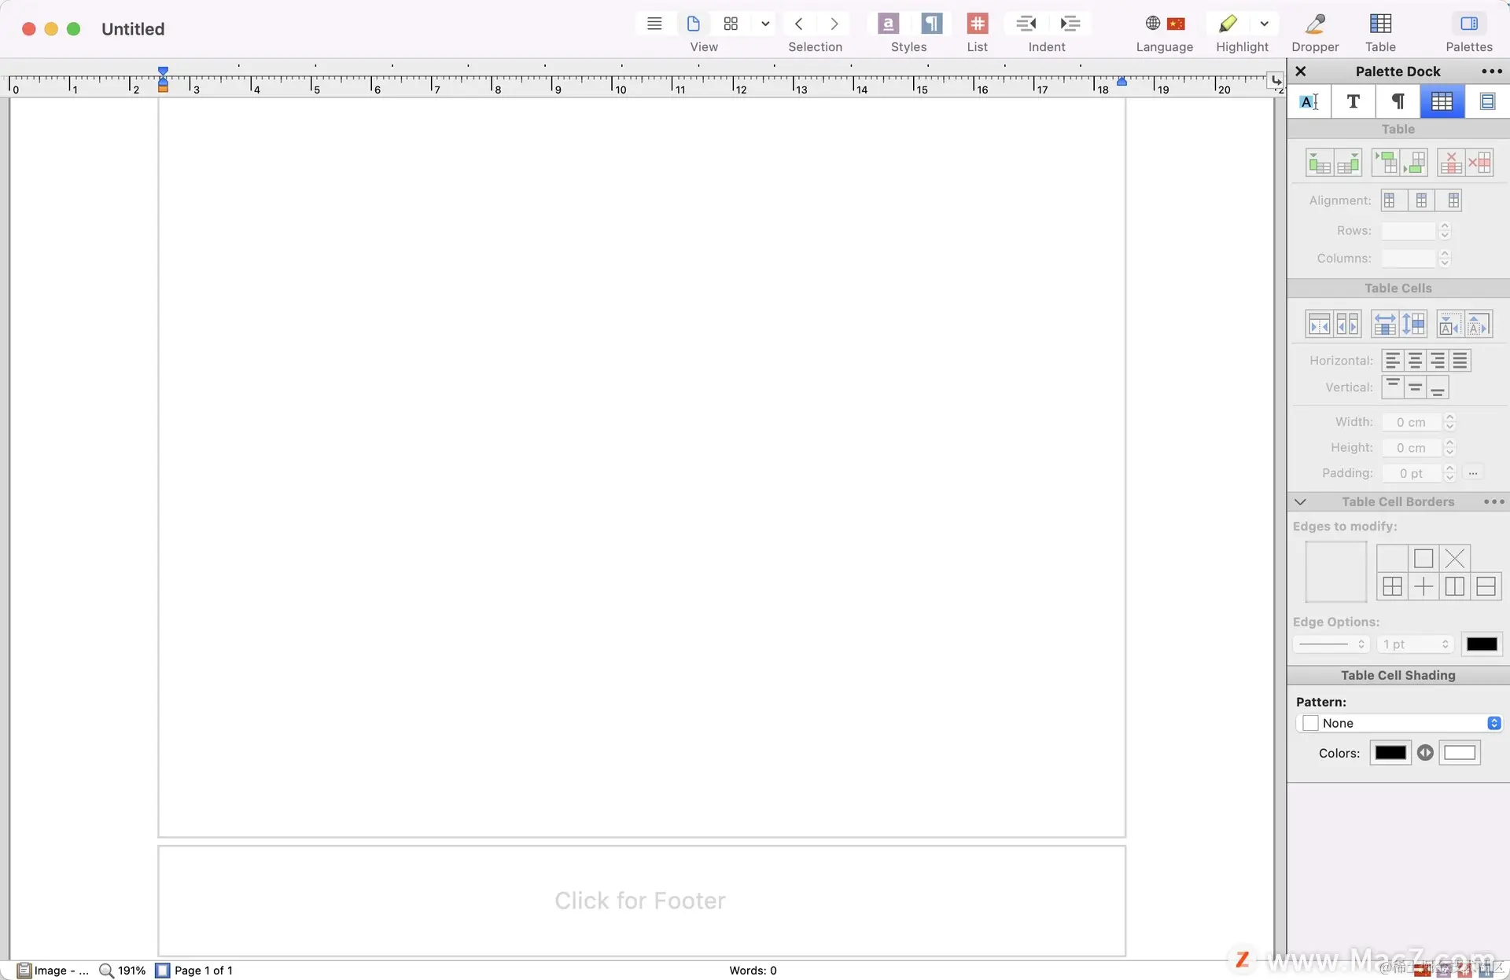Switch to Page View mode

tap(693, 24)
